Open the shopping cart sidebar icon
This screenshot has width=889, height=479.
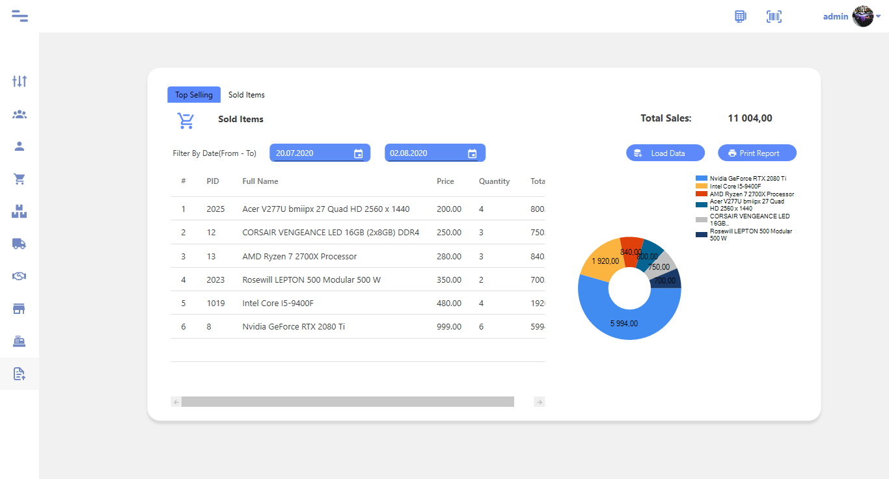(x=20, y=179)
